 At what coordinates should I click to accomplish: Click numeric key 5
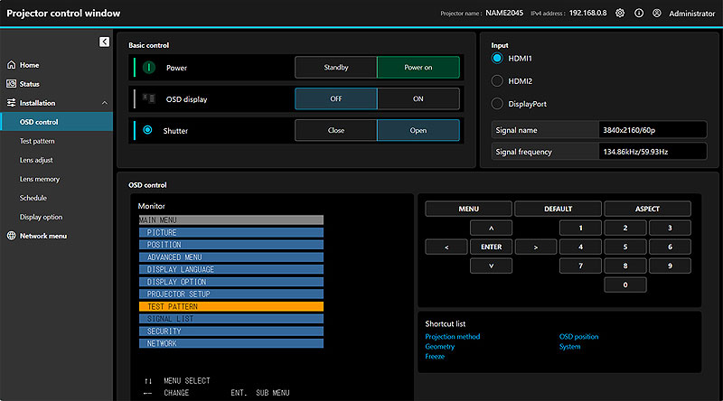(x=625, y=247)
